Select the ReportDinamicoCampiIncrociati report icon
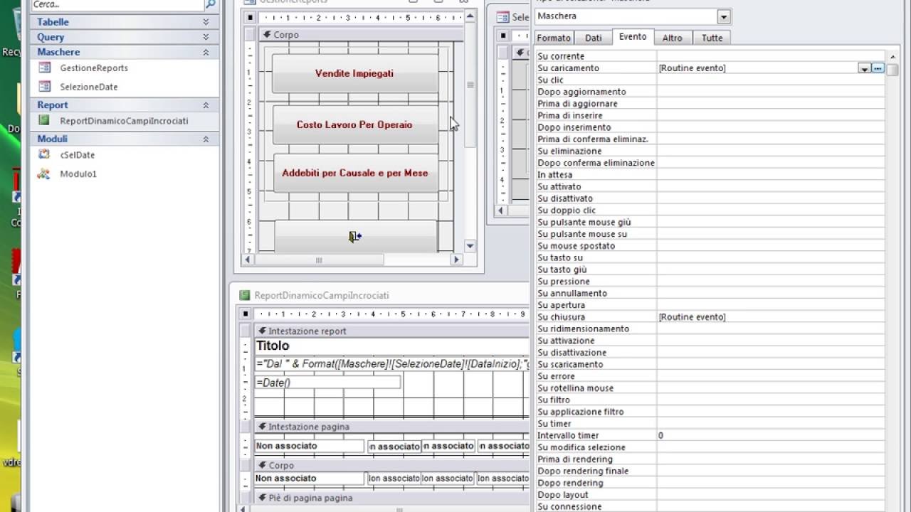This screenshot has width=911, height=512. (x=44, y=121)
